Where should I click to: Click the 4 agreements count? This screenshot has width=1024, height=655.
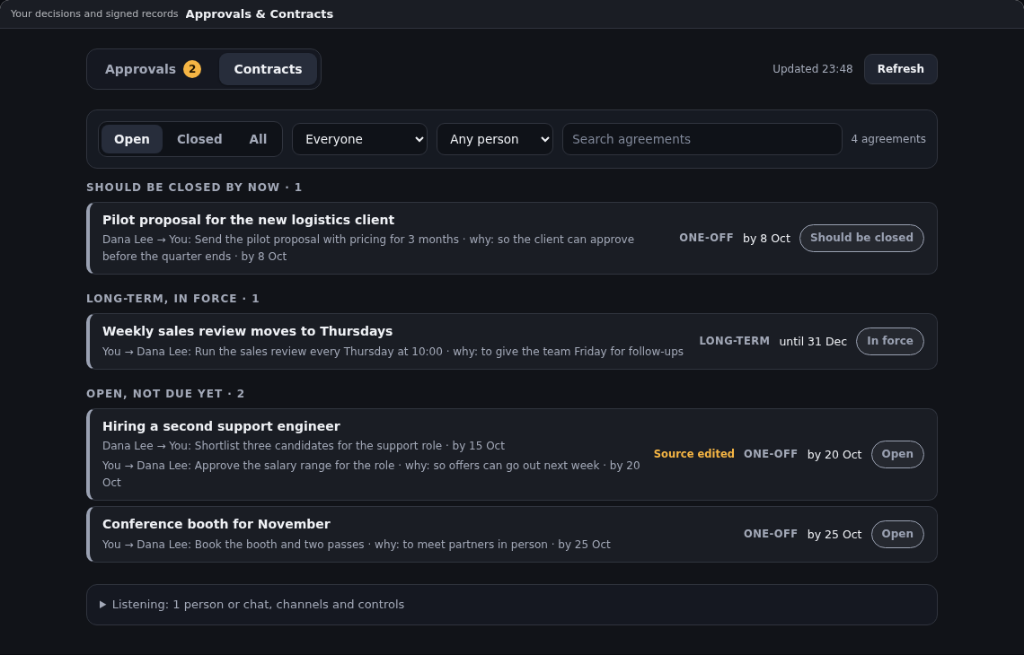pos(888,139)
